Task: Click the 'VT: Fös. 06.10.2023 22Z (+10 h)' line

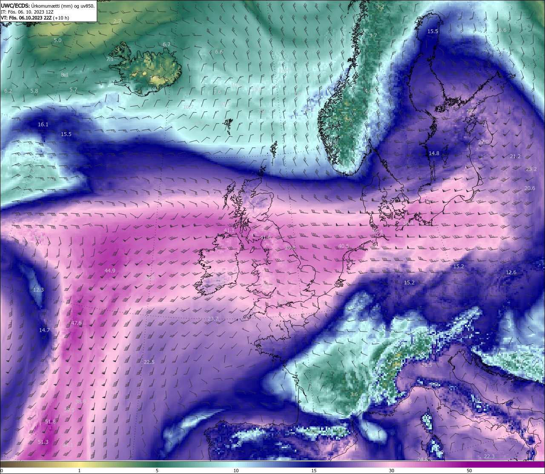Action: pos(35,18)
